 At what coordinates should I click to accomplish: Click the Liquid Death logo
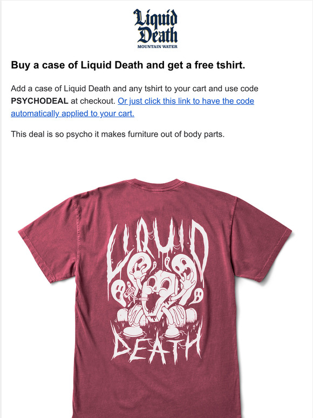[x=156, y=29]
